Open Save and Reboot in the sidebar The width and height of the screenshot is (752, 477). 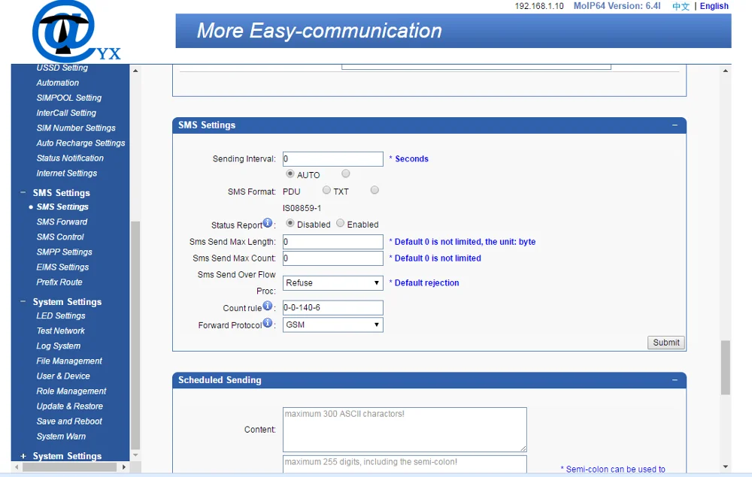coord(69,421)
